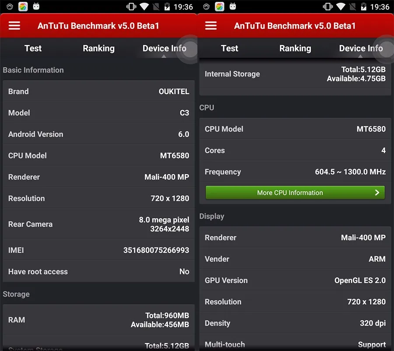Tap the arrow chevron on More CPU Information
The height and width of the screenshot is (351, 394).
377,193
